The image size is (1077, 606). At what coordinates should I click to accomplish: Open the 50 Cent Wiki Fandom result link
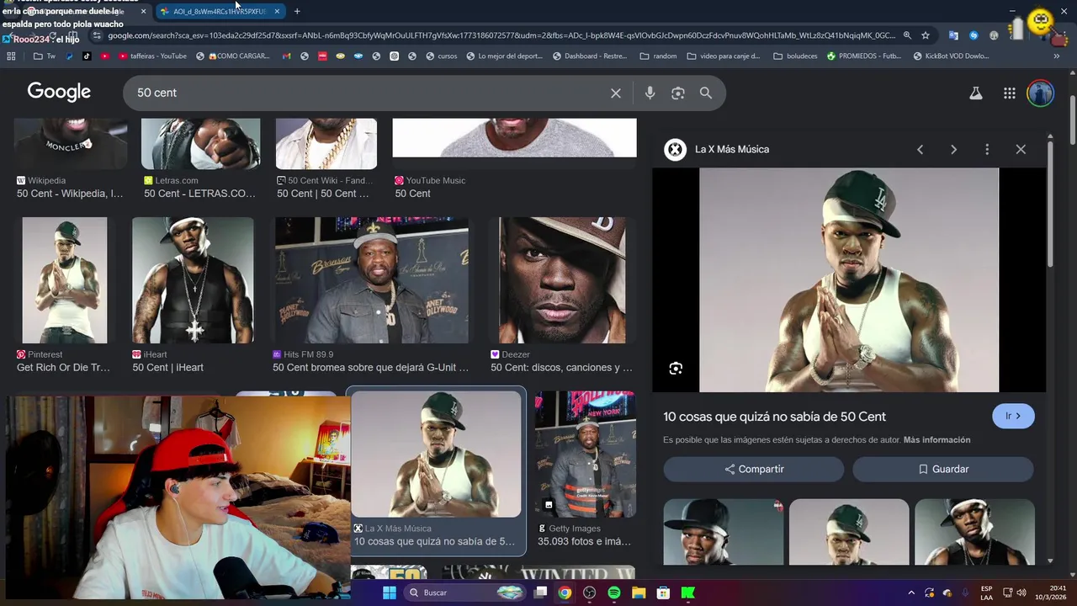(x=322, y=194)
